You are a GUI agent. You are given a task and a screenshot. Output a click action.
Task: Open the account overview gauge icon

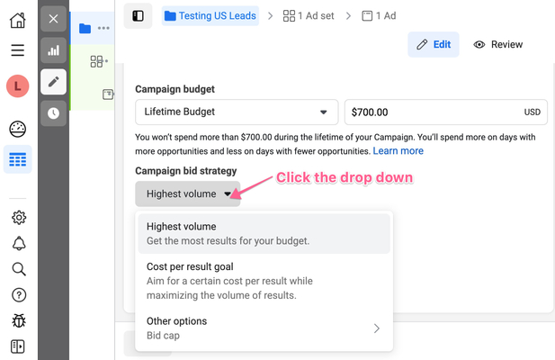(x=17, y=129)
